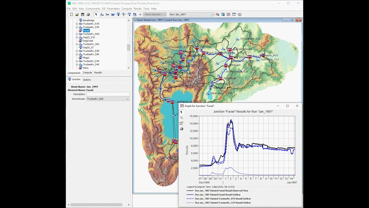369x208 pixels.
Task: Switch to the Compute tab
Action: tap(87, 73)
